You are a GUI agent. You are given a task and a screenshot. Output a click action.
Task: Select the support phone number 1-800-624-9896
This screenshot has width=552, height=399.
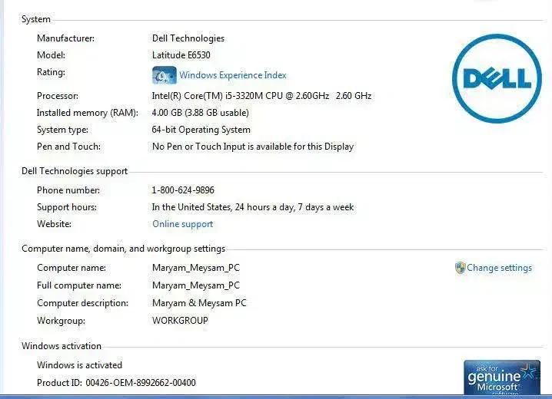[x=183, y=190]
